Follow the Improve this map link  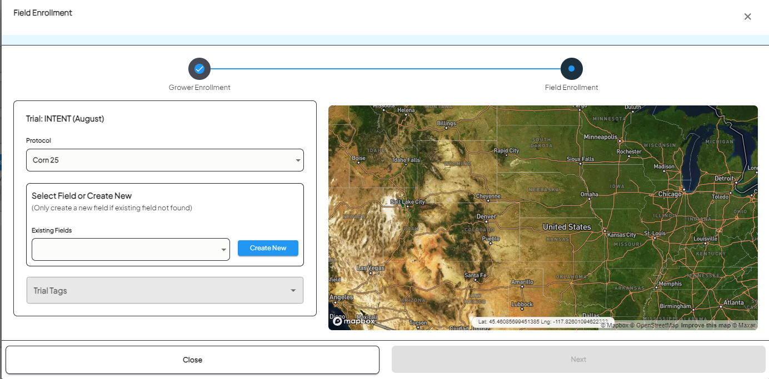click(705, 326)
